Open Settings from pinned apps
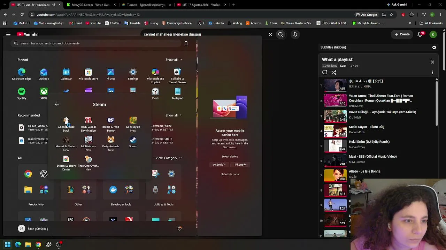Viewport: 446px width, 250px height. [x=133, y=74]
